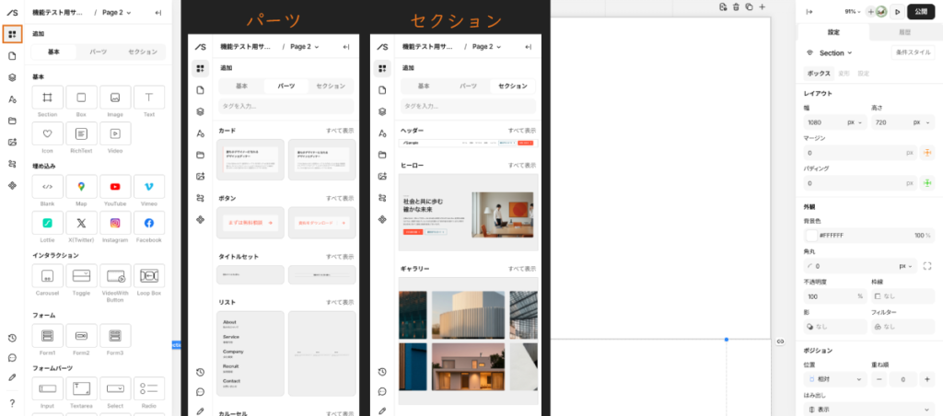Insert a Blank embed element
This screenshot has width=943, height=416.
point(48,187)
